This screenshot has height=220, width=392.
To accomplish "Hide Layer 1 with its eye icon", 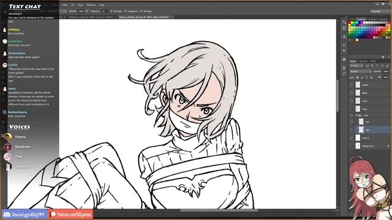I will [x=352, y=137].
